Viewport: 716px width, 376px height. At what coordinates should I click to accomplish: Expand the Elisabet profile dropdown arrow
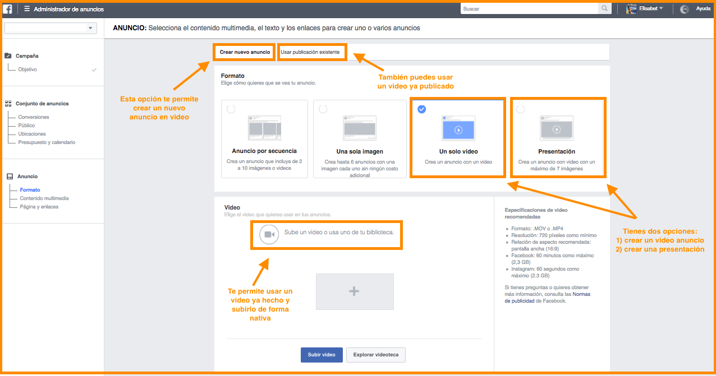coord(661,8)
